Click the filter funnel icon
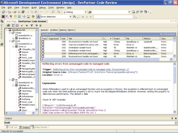The image size is (178, 133). point(32,26)
